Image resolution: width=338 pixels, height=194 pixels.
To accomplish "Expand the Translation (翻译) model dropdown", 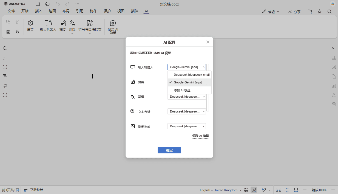I will (187, 97).
